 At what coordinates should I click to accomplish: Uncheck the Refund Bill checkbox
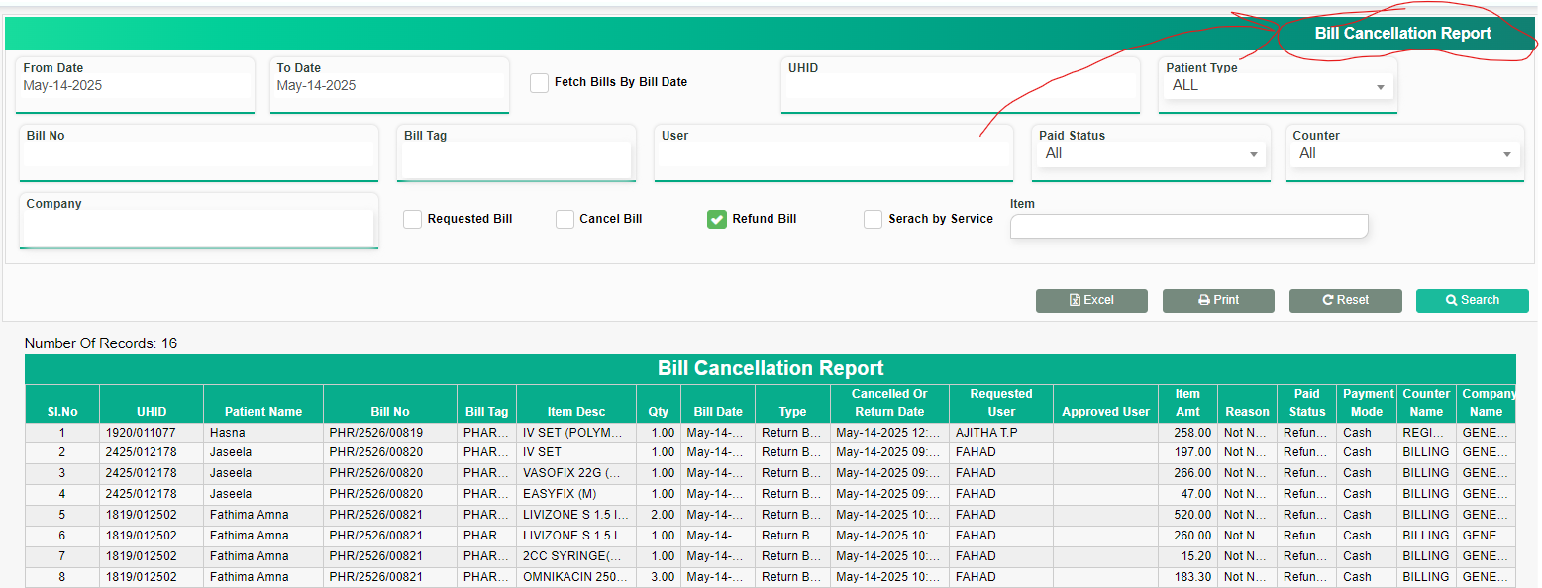[717, 220]
